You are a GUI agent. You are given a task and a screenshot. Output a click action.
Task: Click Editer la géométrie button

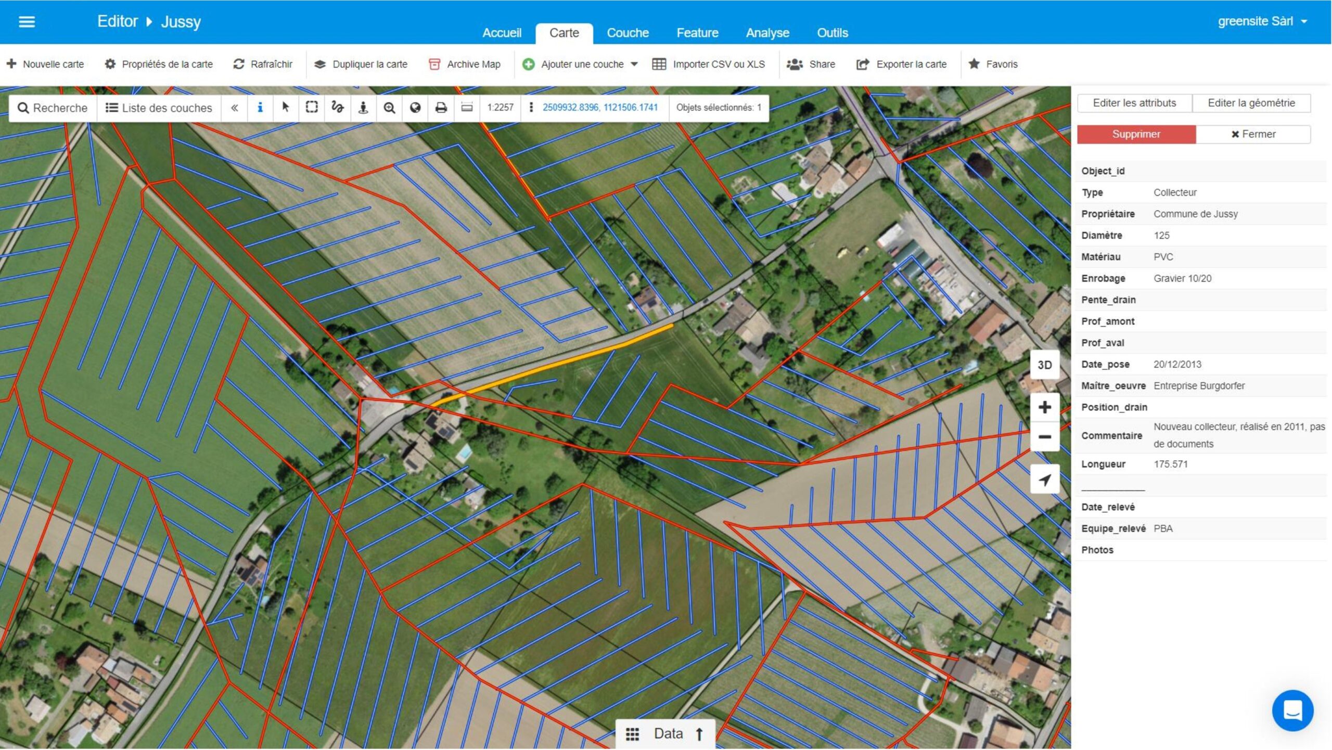pos(1251,103)
